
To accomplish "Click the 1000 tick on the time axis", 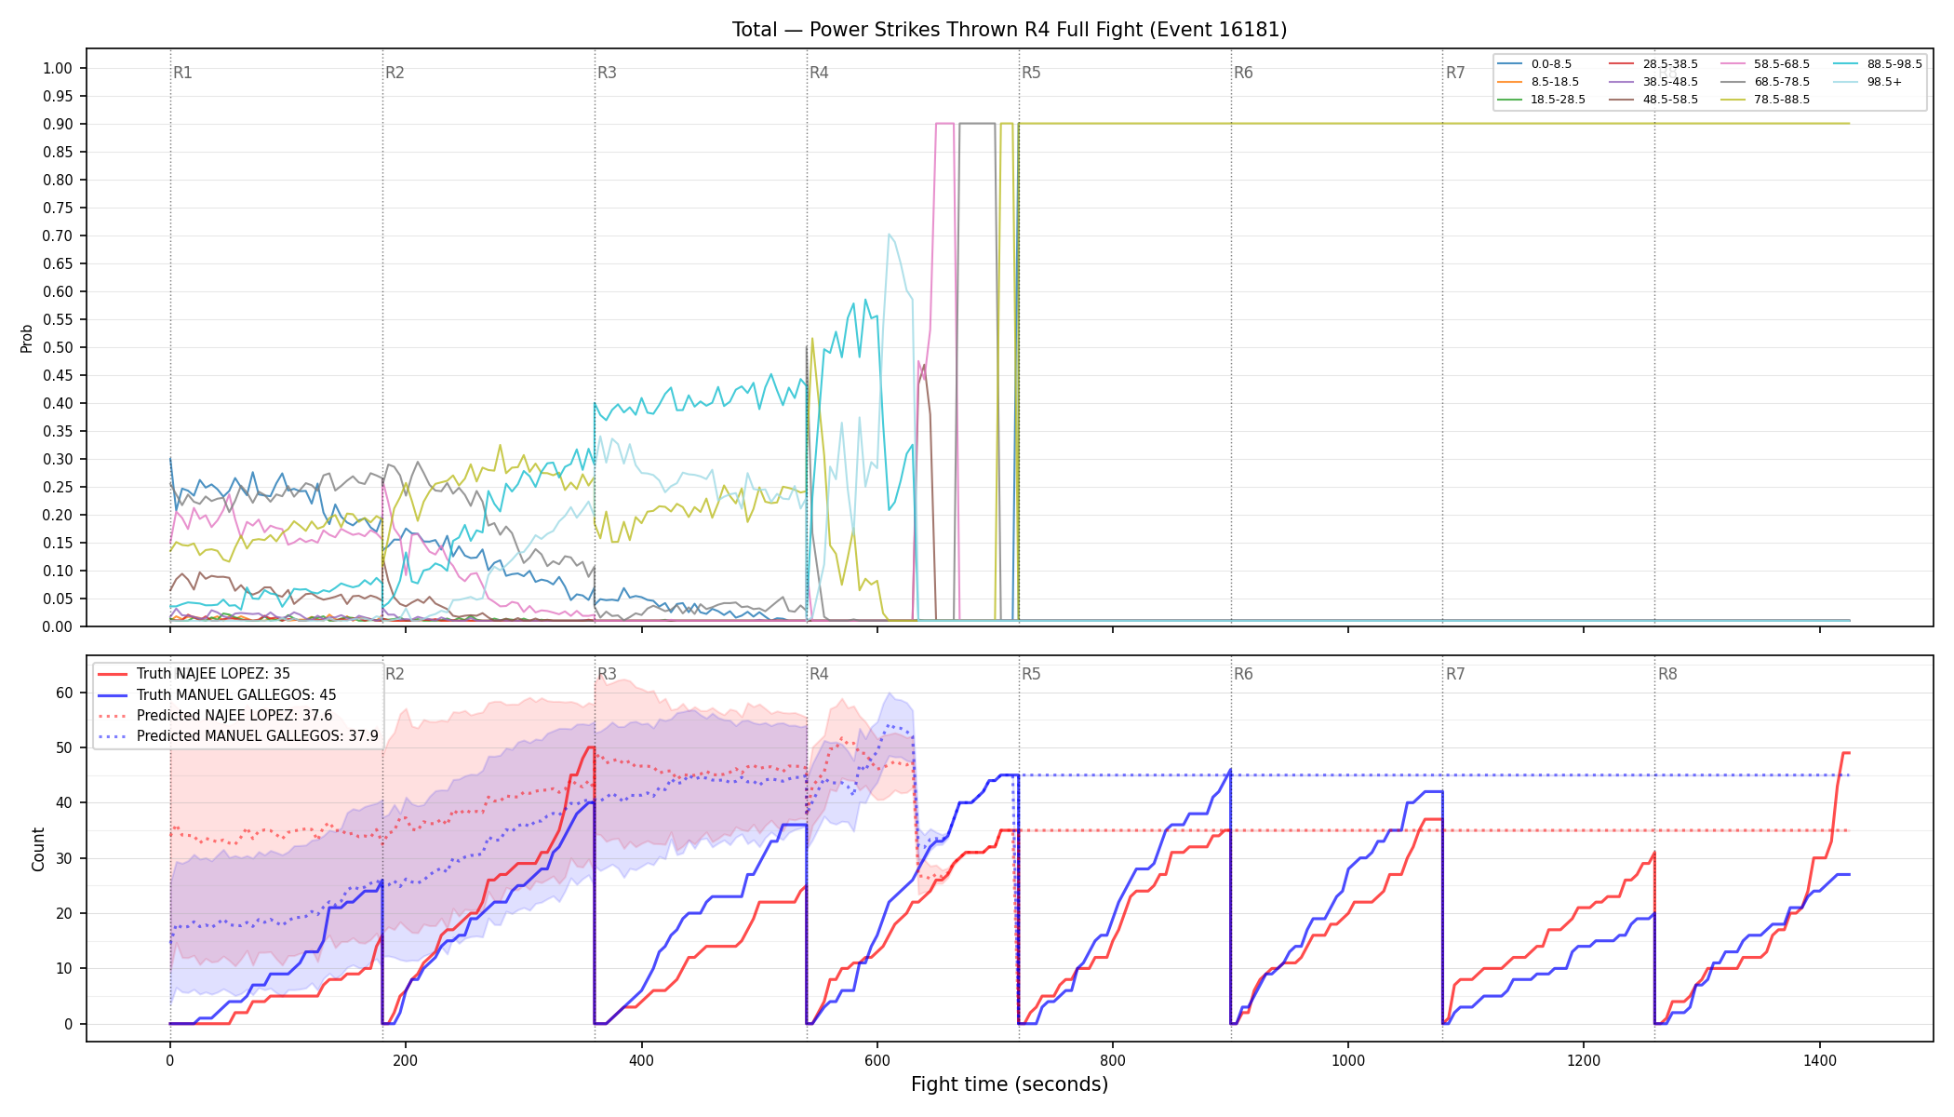I will click(1348, 1059).
